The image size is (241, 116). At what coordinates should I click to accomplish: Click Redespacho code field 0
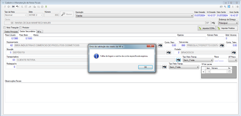tap(11, 67)
